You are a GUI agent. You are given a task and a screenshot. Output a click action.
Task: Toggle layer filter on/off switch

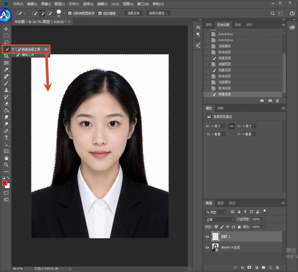tap(265, 211)
